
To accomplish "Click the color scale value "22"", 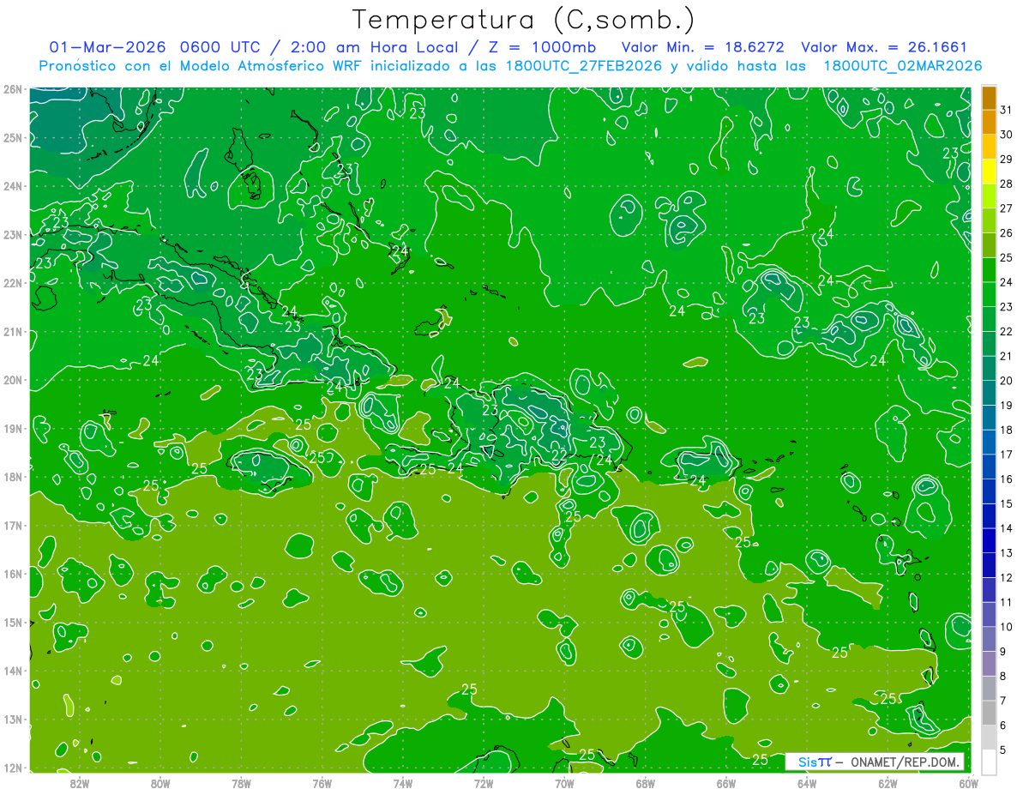I will (x=1006, y=332).
